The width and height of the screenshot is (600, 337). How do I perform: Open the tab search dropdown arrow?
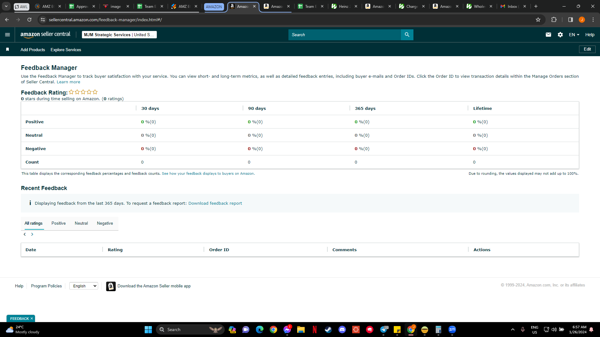[6, 6]
